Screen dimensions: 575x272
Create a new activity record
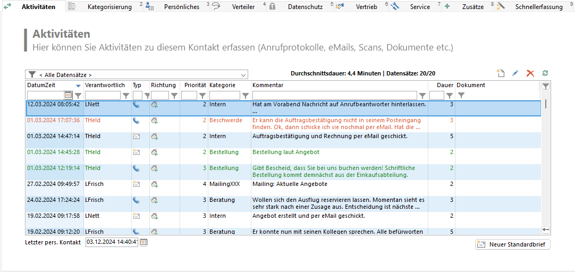(500, 73)
